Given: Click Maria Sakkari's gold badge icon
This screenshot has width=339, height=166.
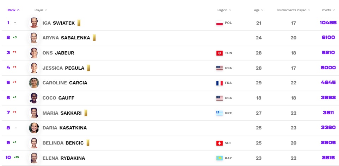Looking at the screenshot, I should coord(86,113).
